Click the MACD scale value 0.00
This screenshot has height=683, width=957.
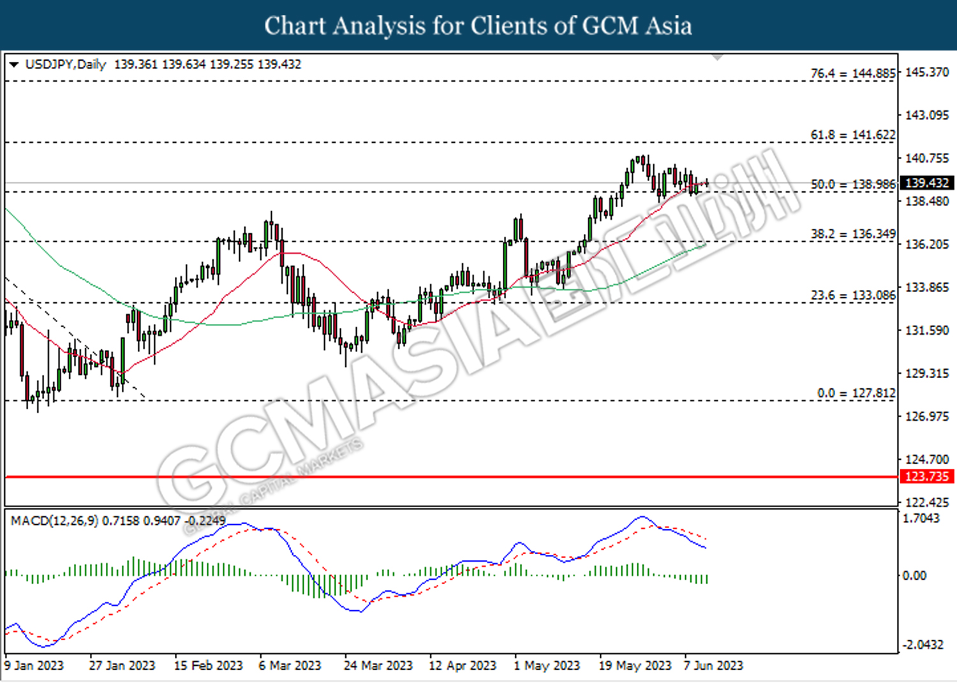tap(914, 576)
